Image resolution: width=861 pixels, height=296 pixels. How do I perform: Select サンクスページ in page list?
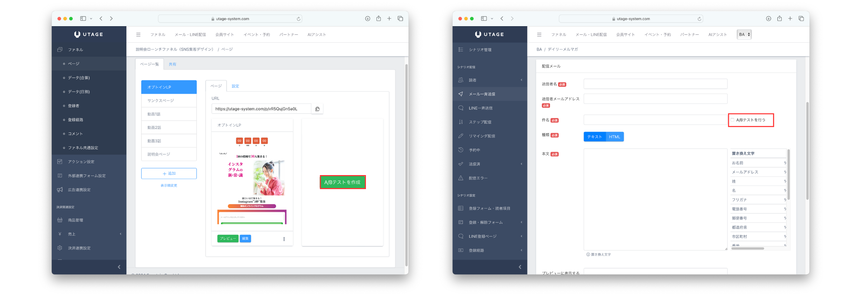pos(169,101)
